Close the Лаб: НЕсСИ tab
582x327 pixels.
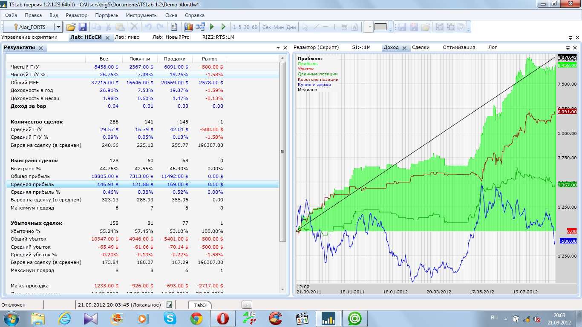[107, 37]
